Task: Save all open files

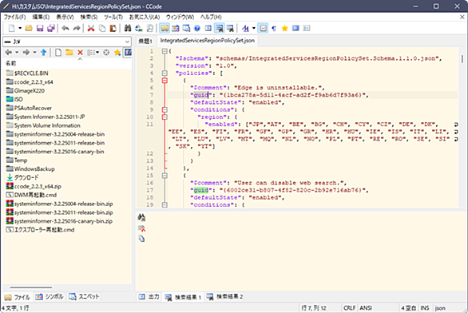Action: [51, 29]
